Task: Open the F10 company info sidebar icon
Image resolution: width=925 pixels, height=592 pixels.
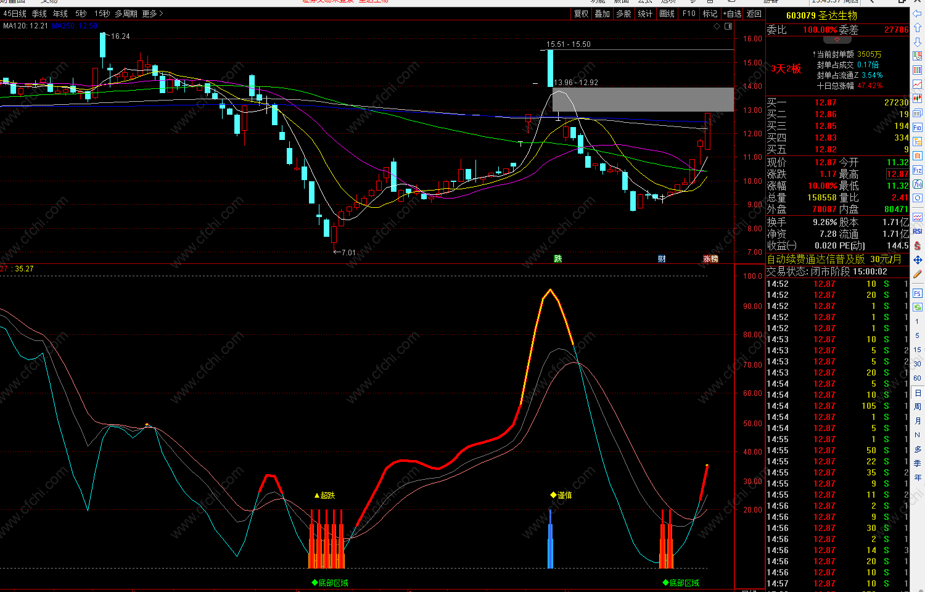Action: point(918,127)
